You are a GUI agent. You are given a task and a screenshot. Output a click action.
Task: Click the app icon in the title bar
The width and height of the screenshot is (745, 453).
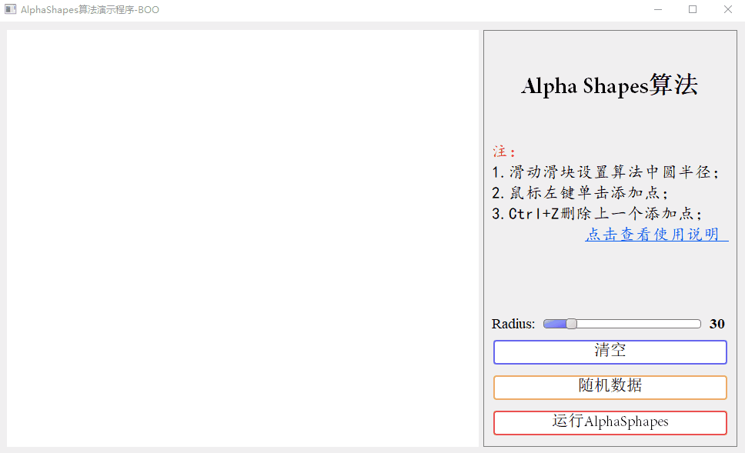[11, 9]
